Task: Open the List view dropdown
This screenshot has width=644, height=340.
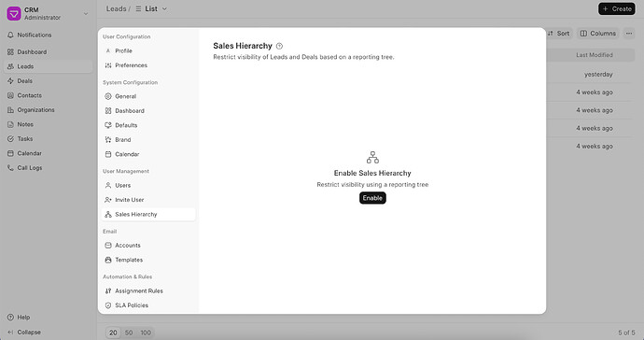Action: 151,8
